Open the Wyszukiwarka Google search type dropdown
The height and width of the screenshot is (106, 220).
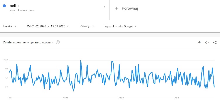coord(121,26)
